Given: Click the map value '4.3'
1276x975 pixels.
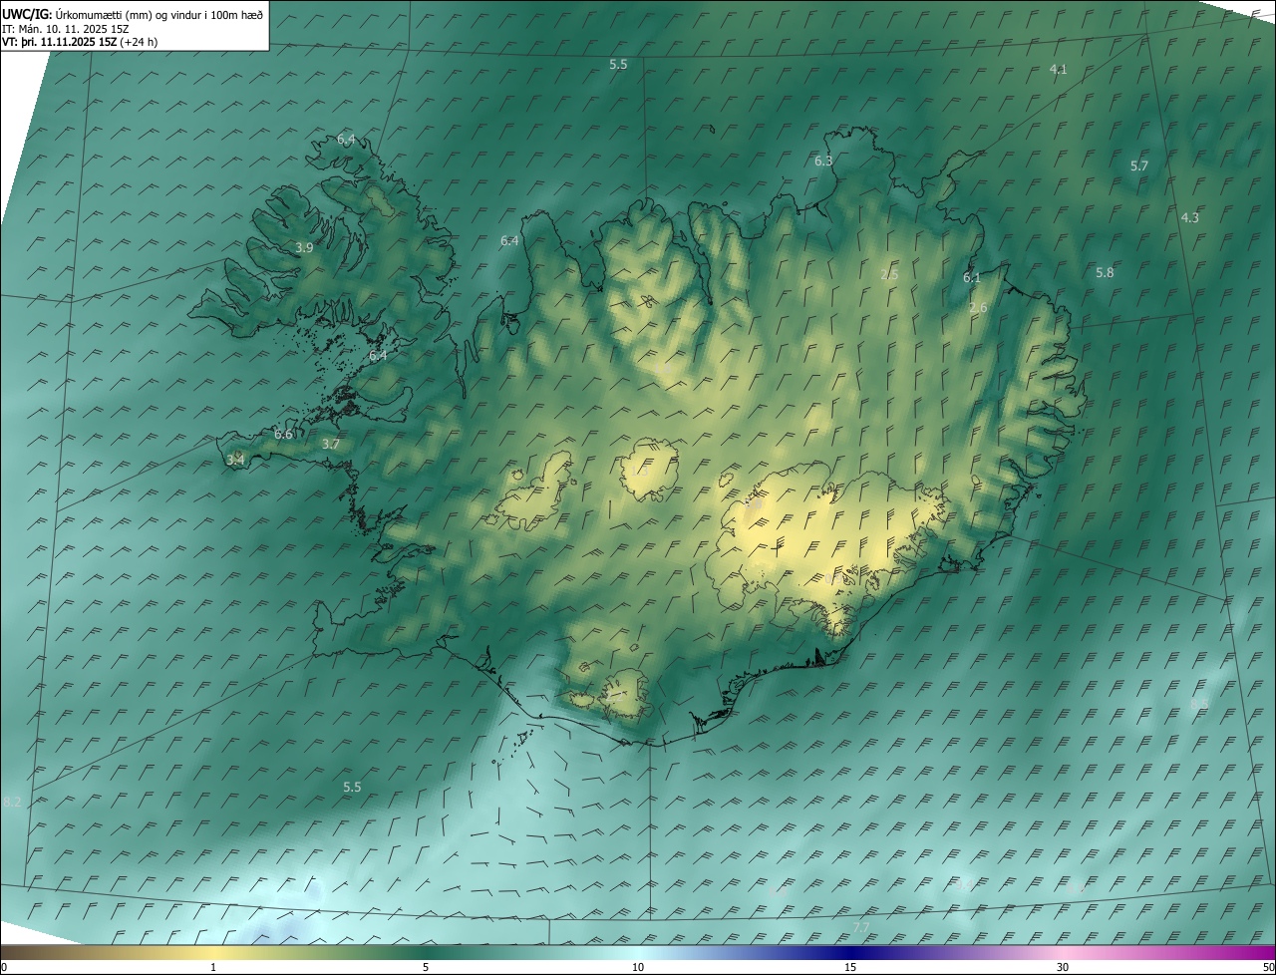Looking at the screenshot, I should pyautogui.click(x=1190, y=217).
